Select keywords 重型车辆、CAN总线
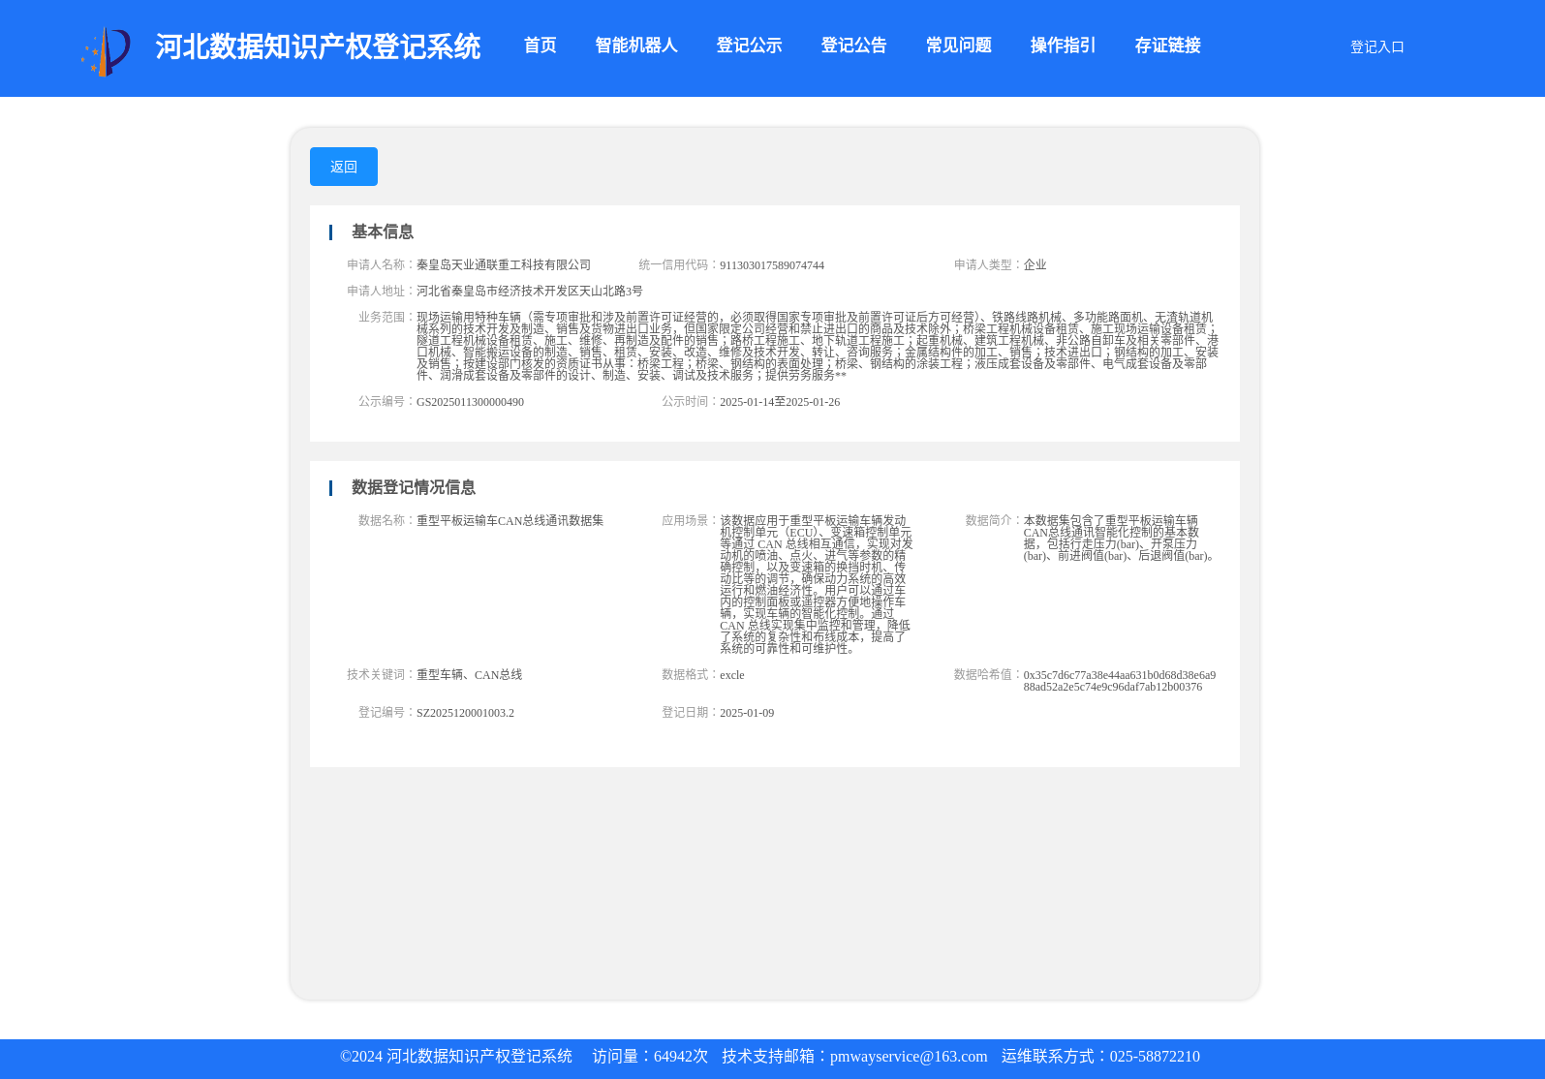The image size is (1545, 1079). click(x=469, y=675)
